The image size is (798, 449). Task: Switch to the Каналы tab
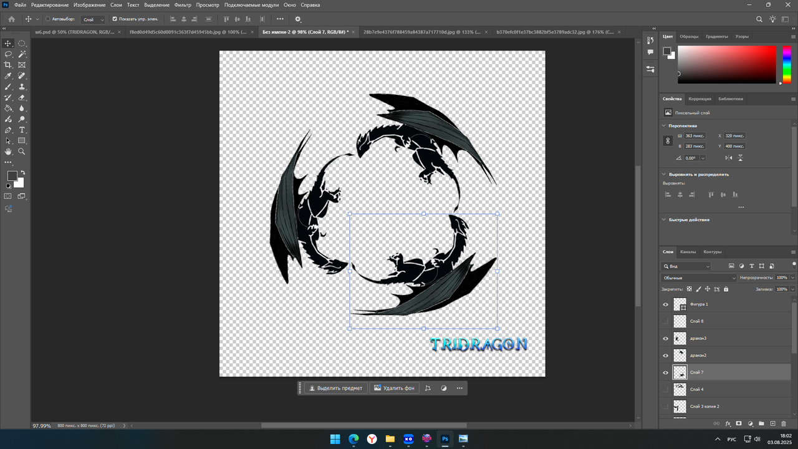point(688,252)
